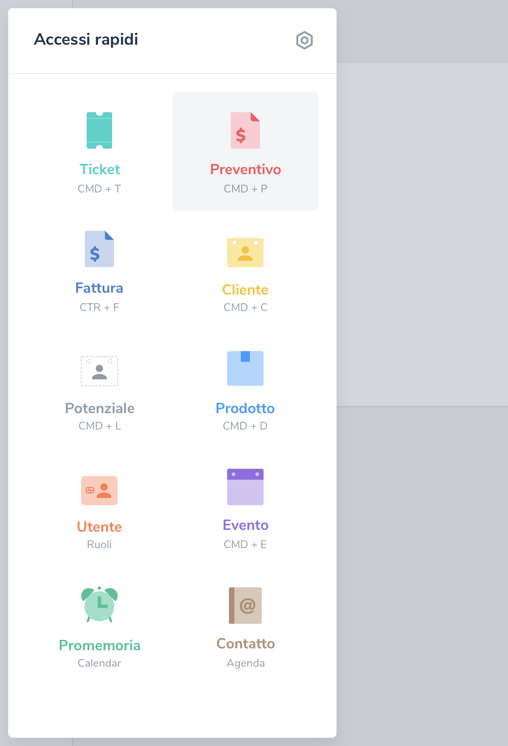Select the yellow Cliente card icon
The width and height of the screenshot is (508, 746).
click(x=245, y=253)
